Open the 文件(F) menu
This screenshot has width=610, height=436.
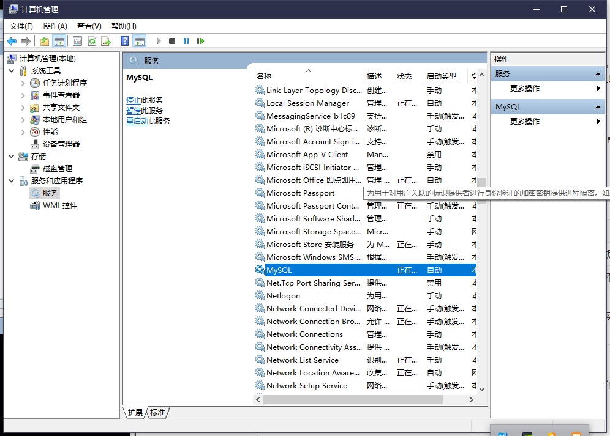click(21, 26)
